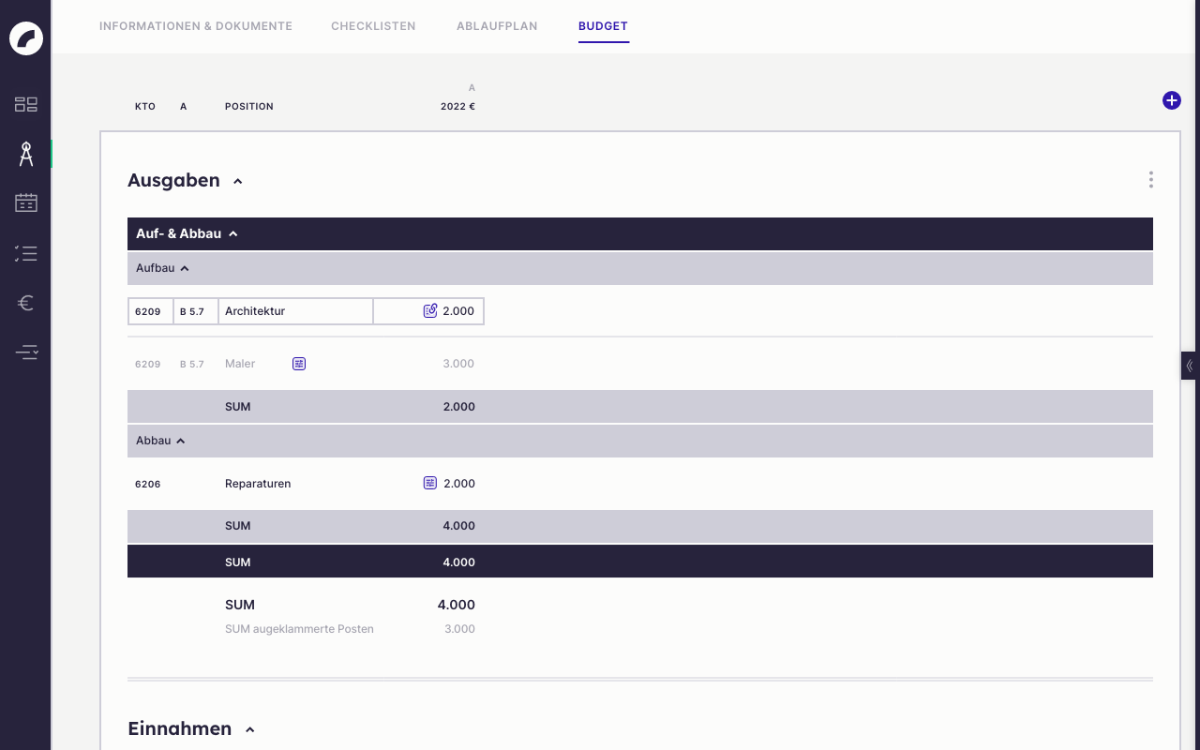Edit the Architektur position field
The image size is (1200, 750).
(x=295, y=311)
